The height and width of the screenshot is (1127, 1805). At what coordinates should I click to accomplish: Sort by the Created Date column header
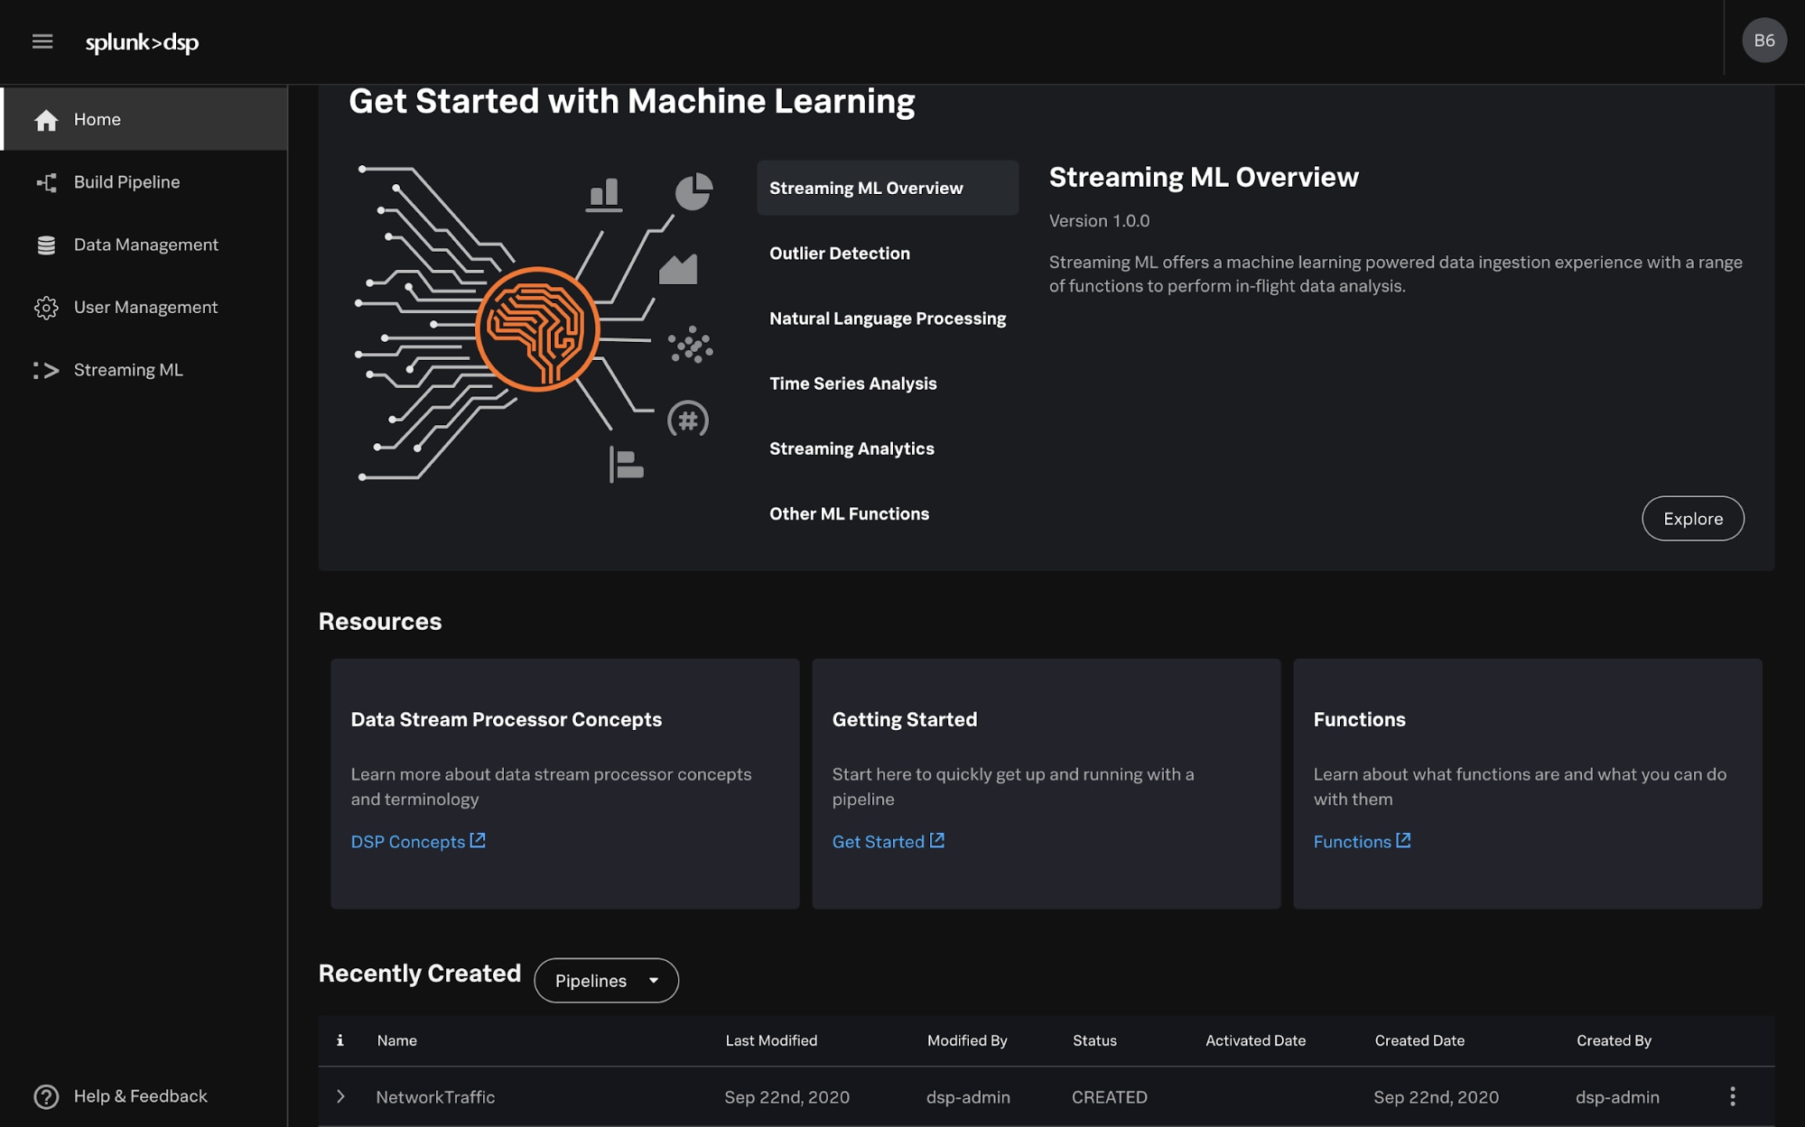[1419, 1040]
